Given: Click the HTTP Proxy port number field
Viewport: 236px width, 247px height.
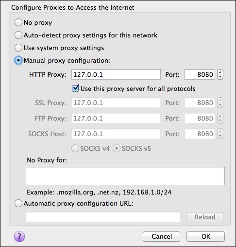Looking at the screenshot, I should 200,74.
